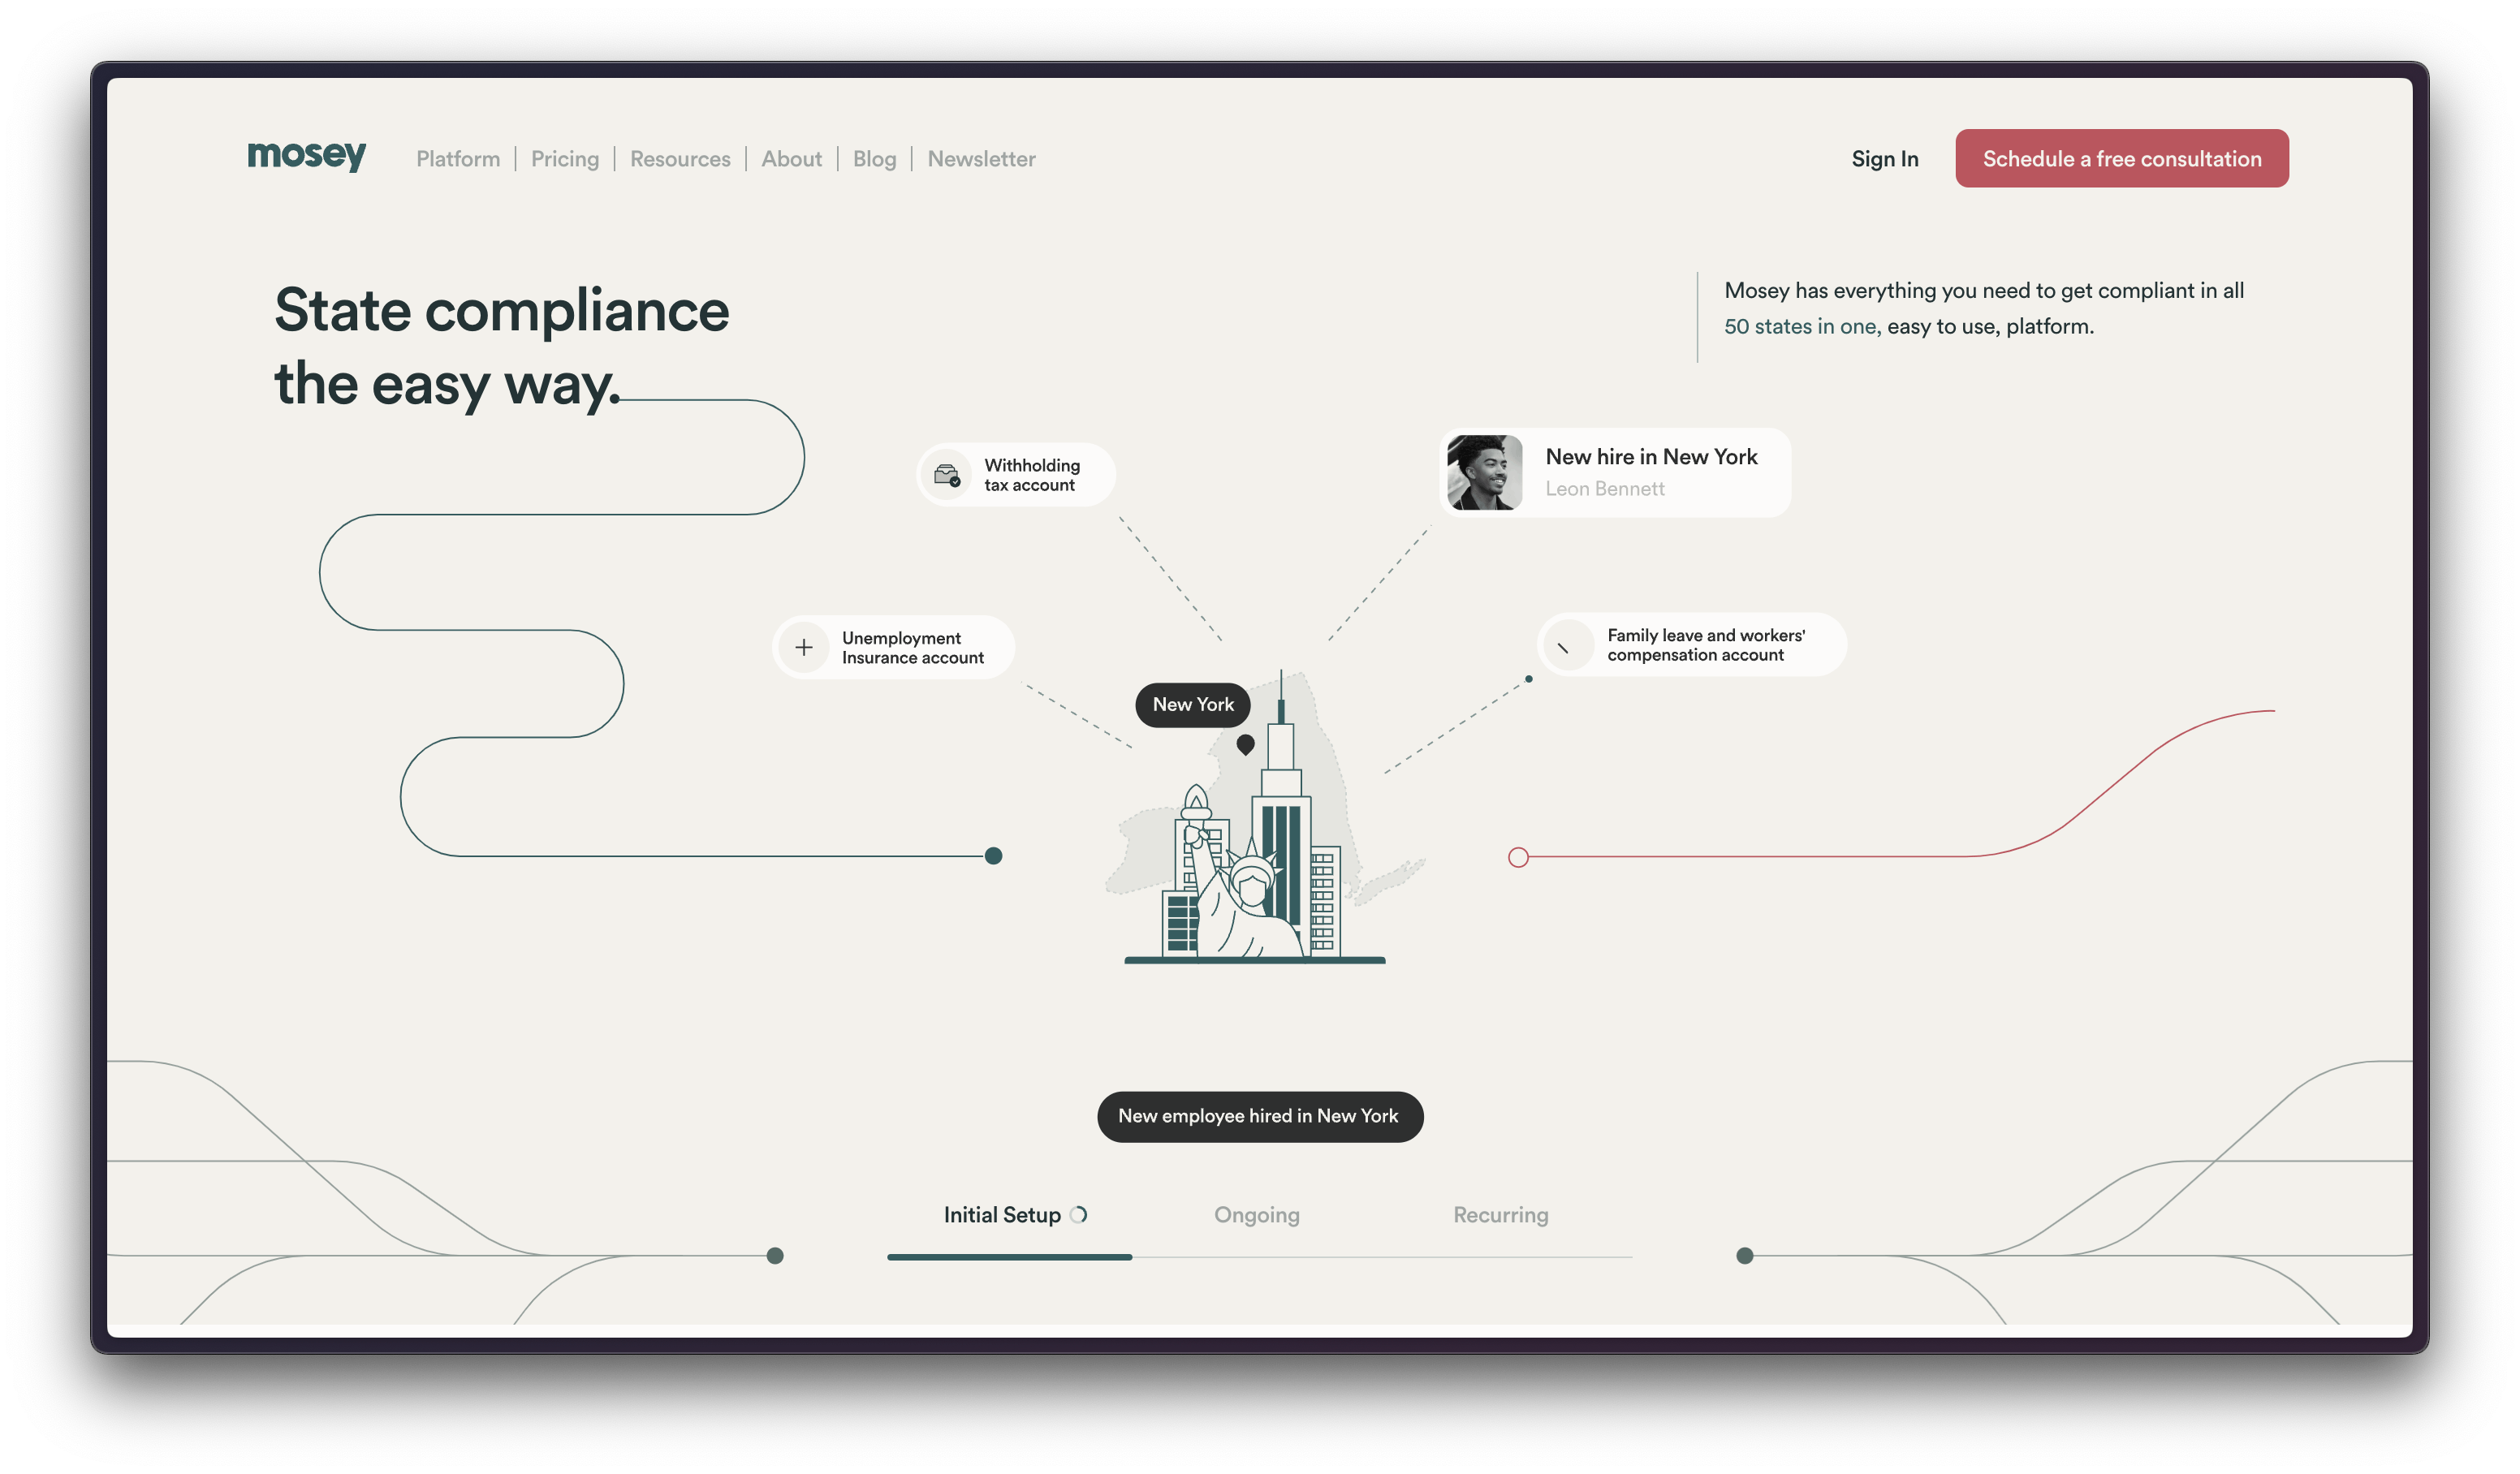This screenshot has width=2520, height=1474.
Task: Click the Initial Setup progress bar
Action: click(x=1009, y=1257)
